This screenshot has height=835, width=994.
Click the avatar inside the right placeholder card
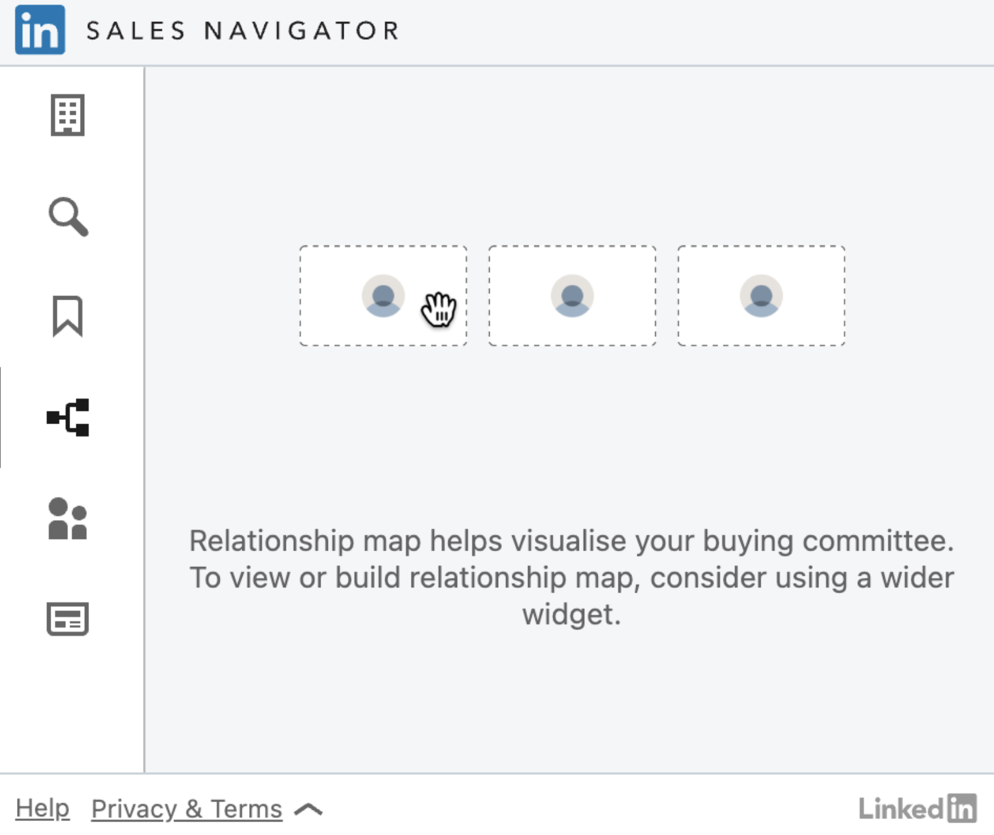[761, 295]
